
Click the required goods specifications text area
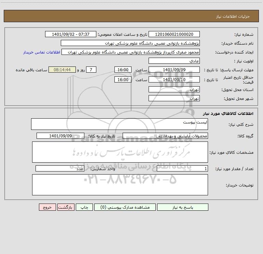pyautogui.click(x=120, y=152)
